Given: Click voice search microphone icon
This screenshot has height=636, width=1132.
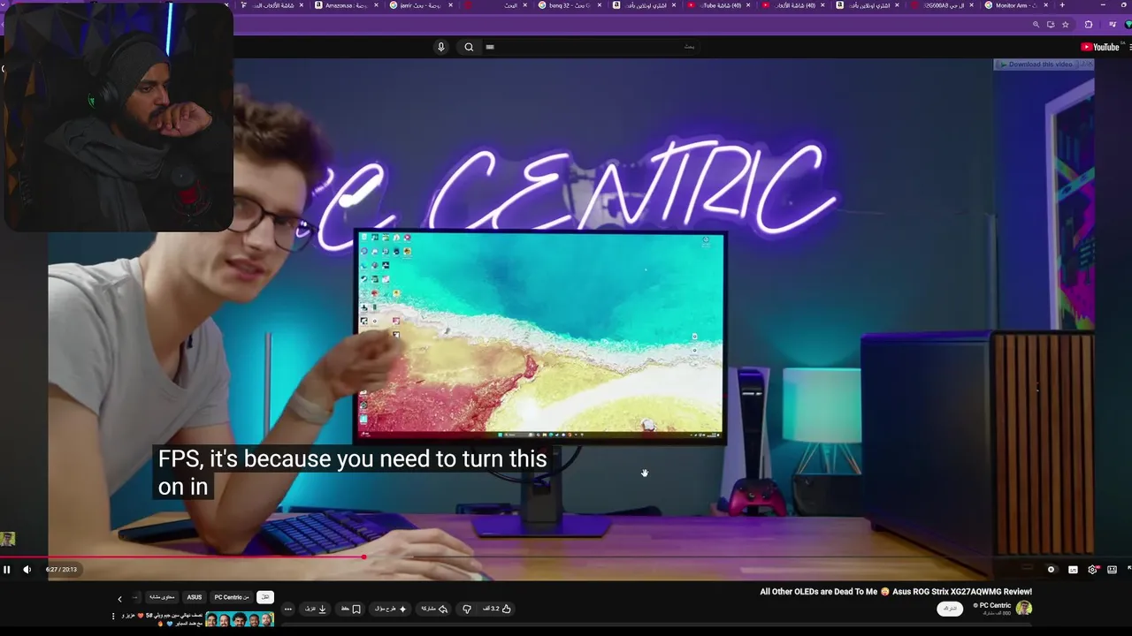Looking at the screenshot, I should (x=440, y=47).
